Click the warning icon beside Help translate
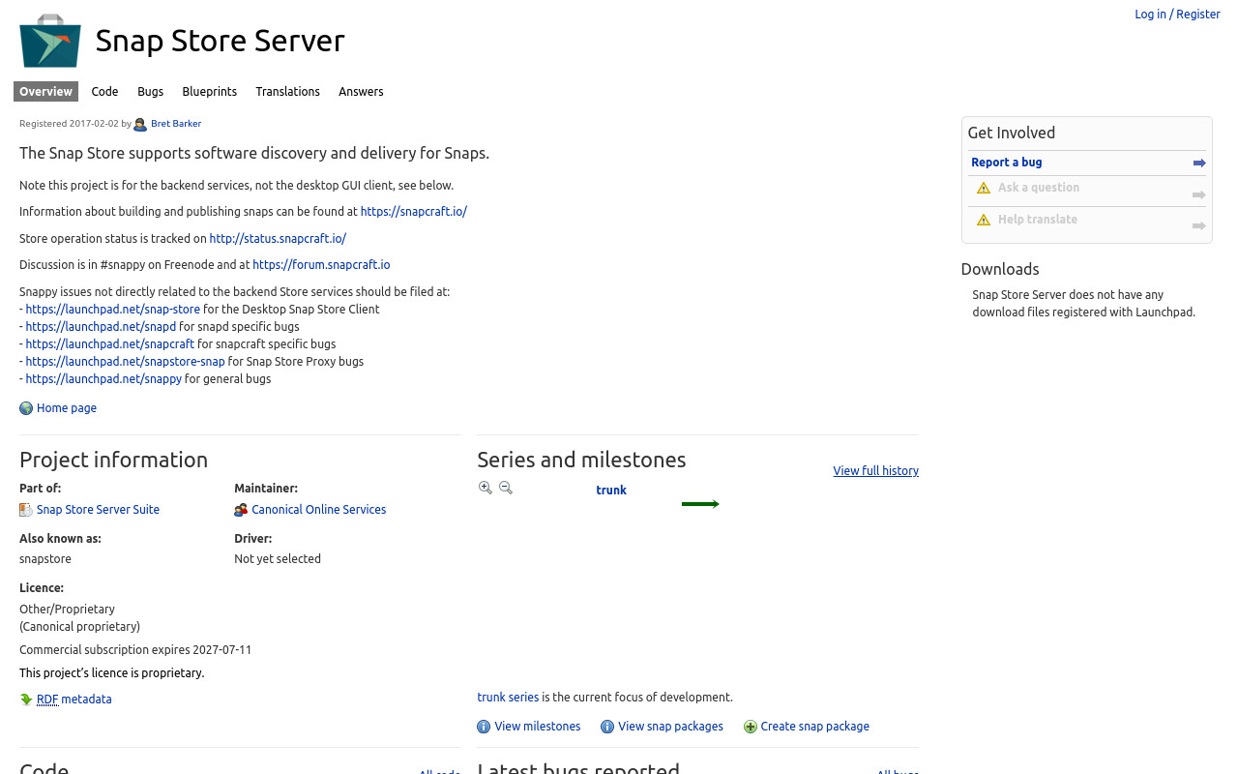1238x774 pixels. 984,220
